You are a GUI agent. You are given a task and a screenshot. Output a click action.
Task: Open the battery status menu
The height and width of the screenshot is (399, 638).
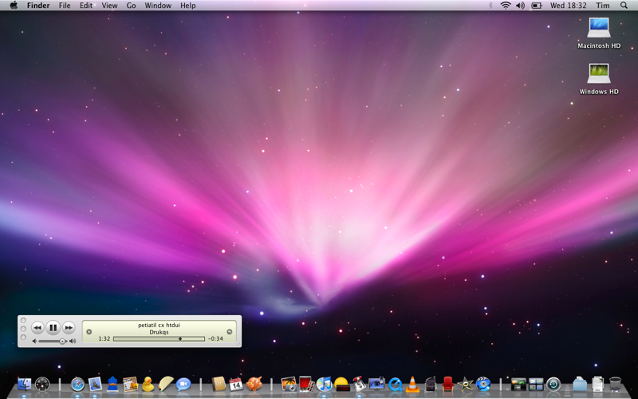(537, 6)
